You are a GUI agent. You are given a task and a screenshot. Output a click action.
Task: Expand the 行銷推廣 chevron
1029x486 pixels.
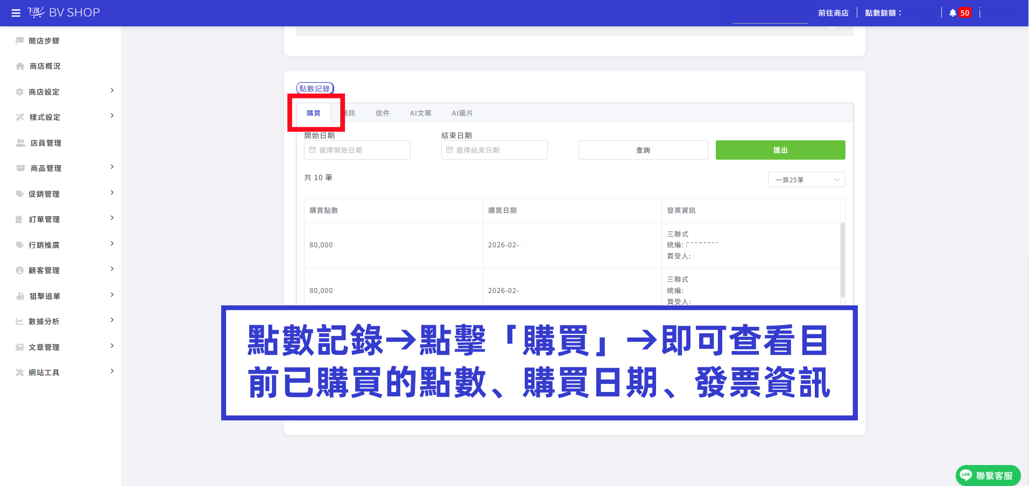pyautogui.click(x=112, y=244)
